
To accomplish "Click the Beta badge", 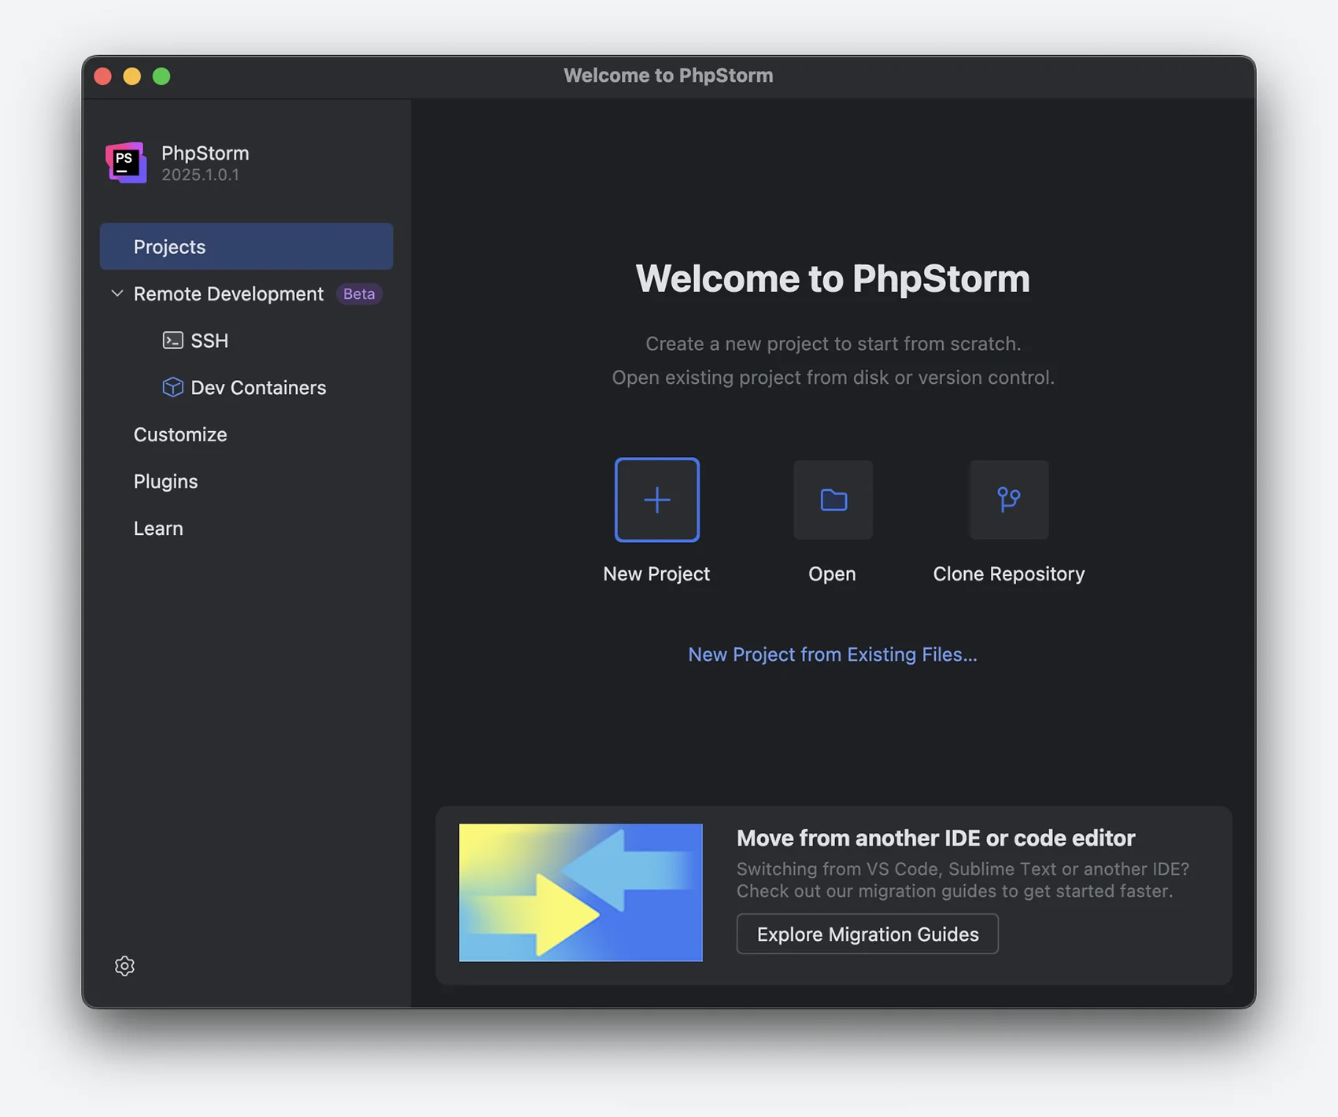I will tap(359, 293).
